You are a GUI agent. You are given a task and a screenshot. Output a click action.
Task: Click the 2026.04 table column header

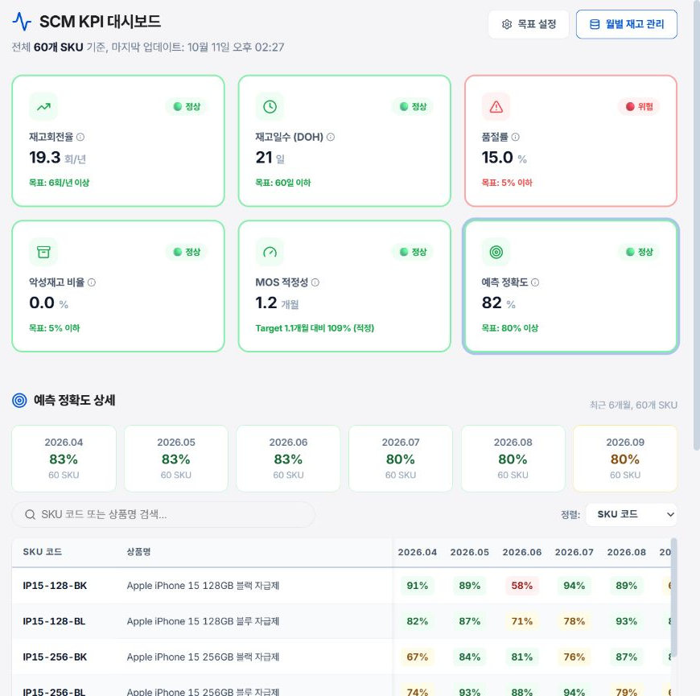pos(418,552)
